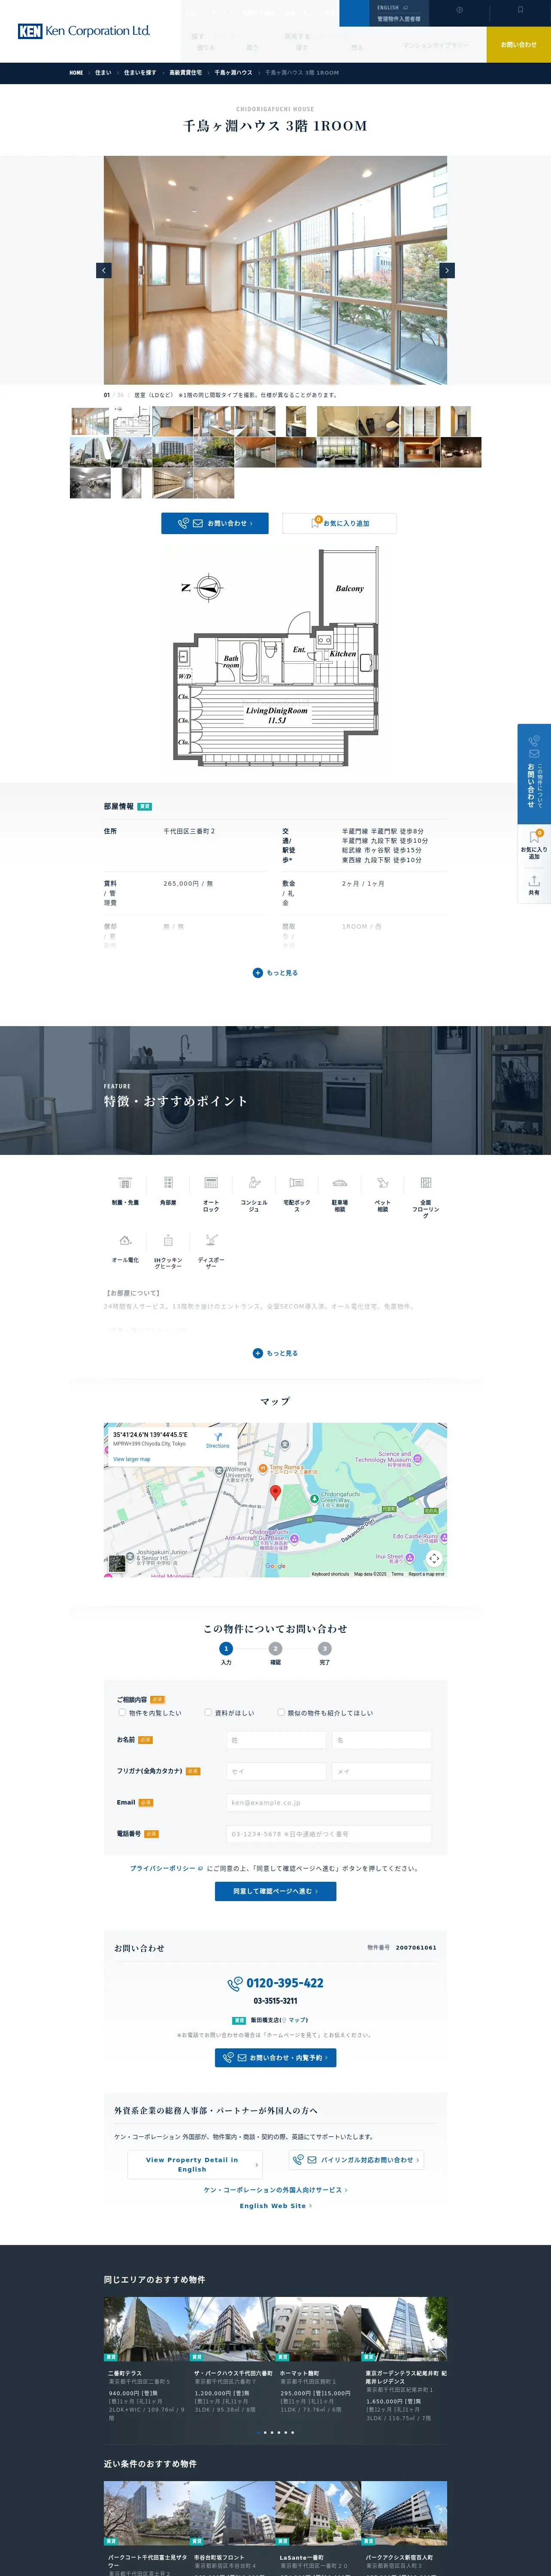Open LaSante一番町 property card
551x2576 pixels.
(x=318, y=2527)
